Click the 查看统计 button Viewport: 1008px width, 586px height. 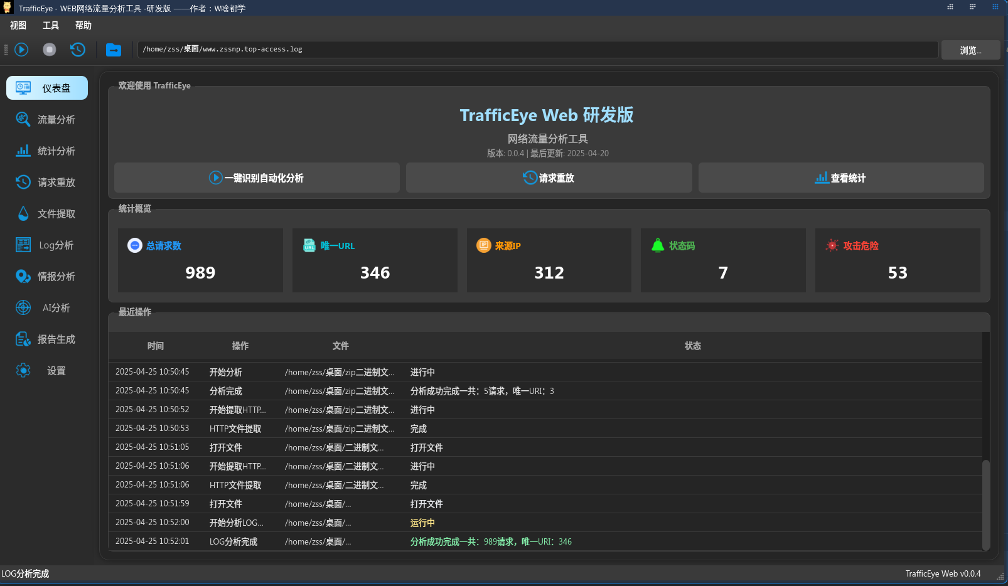click(x=841, y=178)
